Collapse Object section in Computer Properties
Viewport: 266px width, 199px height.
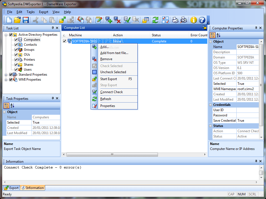[x=211, y=42]
